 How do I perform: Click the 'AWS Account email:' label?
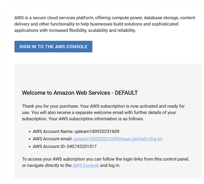52,139
